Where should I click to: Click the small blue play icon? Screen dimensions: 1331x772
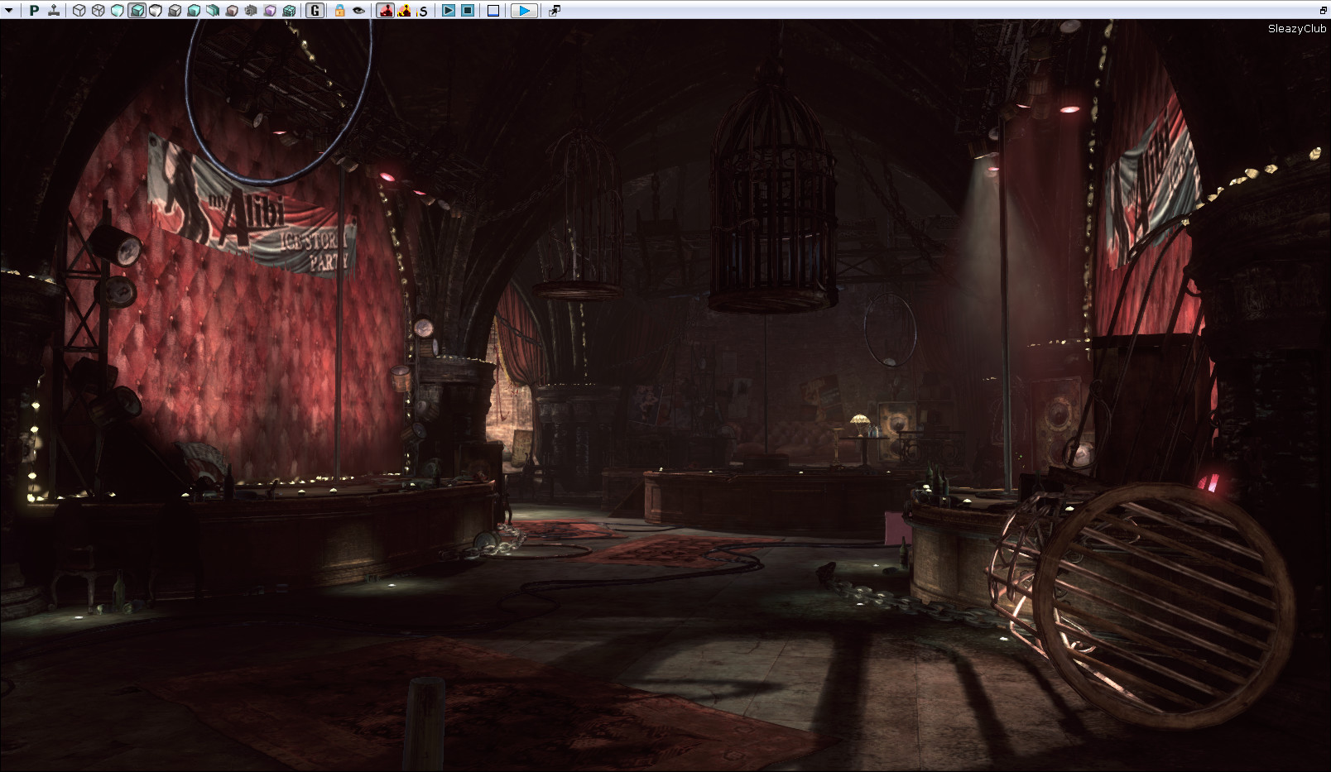pos(448,11)
